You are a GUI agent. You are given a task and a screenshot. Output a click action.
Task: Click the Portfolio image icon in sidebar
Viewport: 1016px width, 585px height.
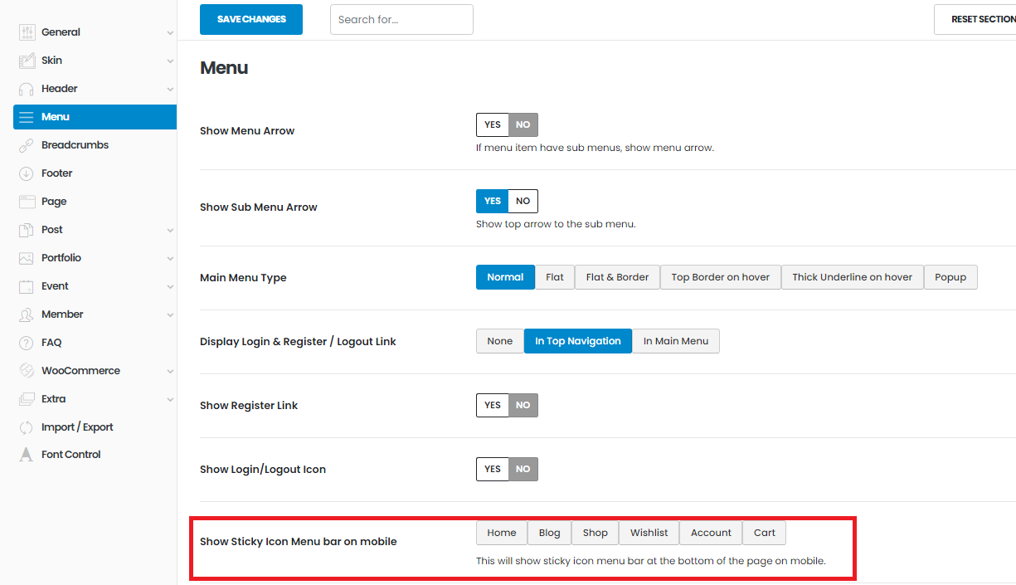coord(27,258)
